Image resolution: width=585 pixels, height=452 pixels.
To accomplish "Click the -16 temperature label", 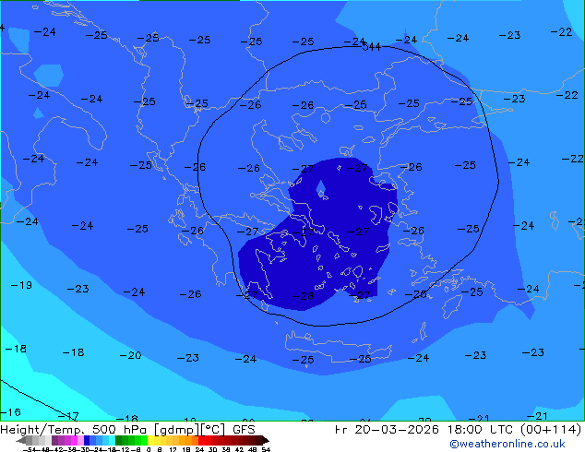I will 10,412.
